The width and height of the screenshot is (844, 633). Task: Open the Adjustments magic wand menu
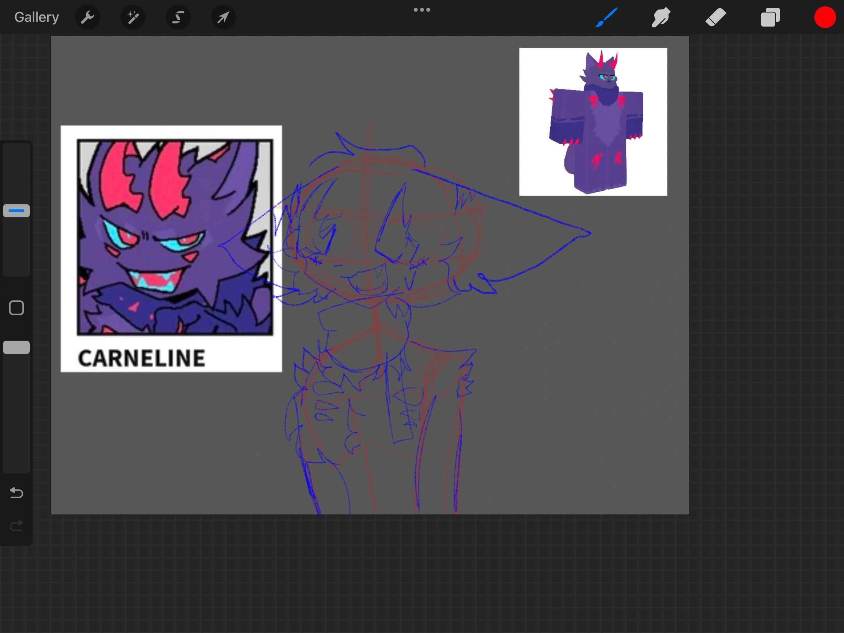[133, 17]
